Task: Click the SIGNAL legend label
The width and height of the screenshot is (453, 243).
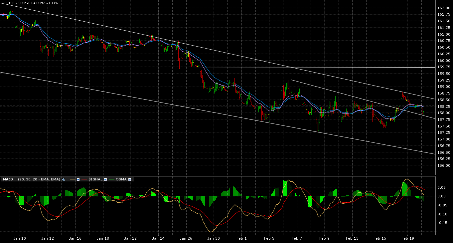Action: [95, 179]
